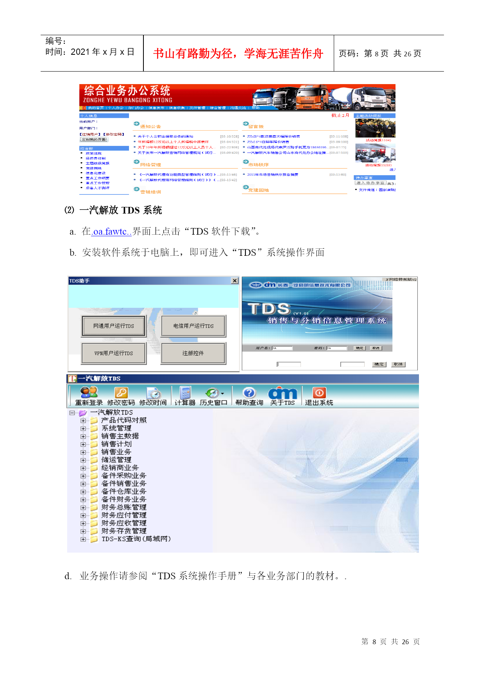Click the lower 取消 button on the TDS login
The height and width of the screenshot is (686, 485).
point(398,364)
